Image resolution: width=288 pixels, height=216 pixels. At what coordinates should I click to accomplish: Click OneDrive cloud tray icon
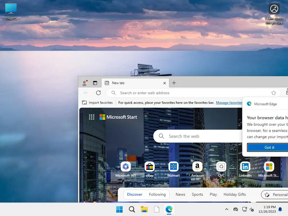point(236,209)
